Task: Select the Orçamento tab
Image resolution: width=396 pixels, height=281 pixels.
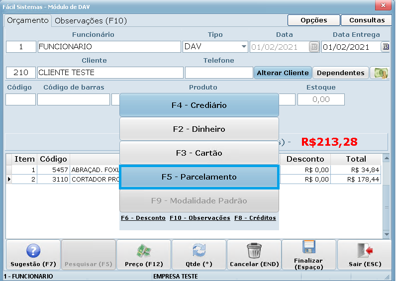Action: (x=28, y=20)
